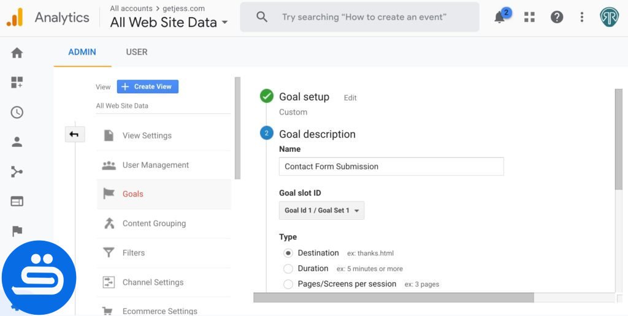Click 'ex: 5 minutes or more' hint text
628x316 pixels.
[x=370, y=269]
